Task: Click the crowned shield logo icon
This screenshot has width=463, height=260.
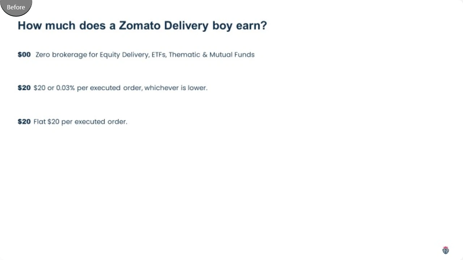Action: pyautogui.click(x=446, y=250)
